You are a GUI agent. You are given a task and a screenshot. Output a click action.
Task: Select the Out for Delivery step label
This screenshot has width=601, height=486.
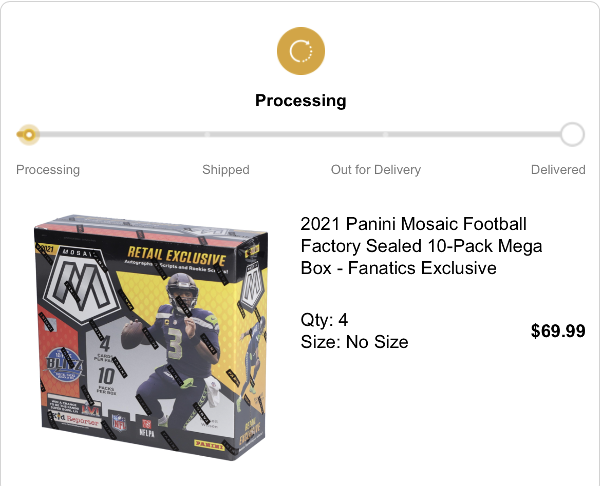tap(375, 170)
